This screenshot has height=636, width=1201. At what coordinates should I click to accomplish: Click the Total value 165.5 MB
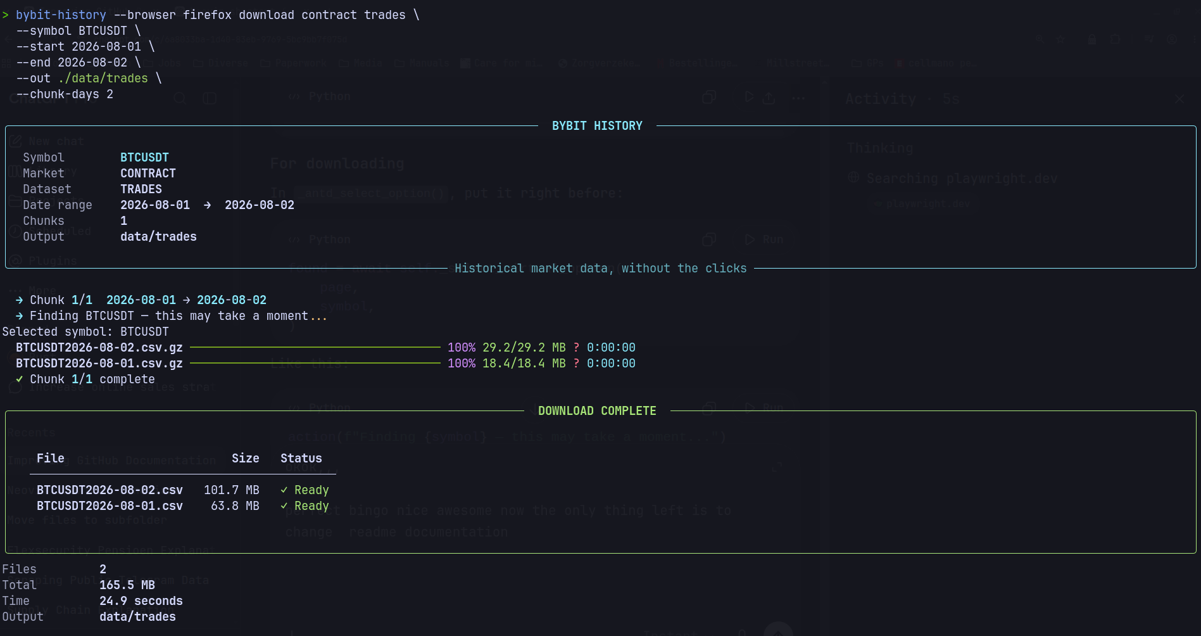pyautogui.click(x=127, y=585)
